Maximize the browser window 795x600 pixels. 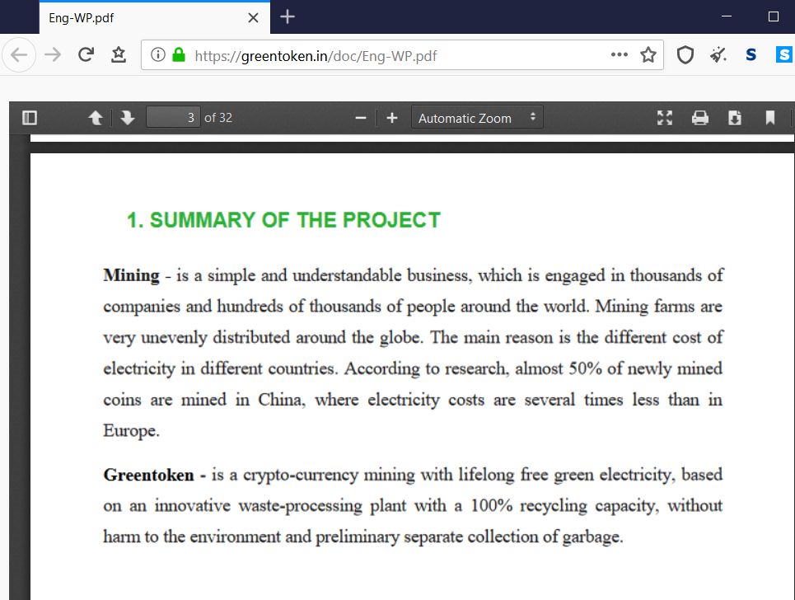click(x=774, y=16)
